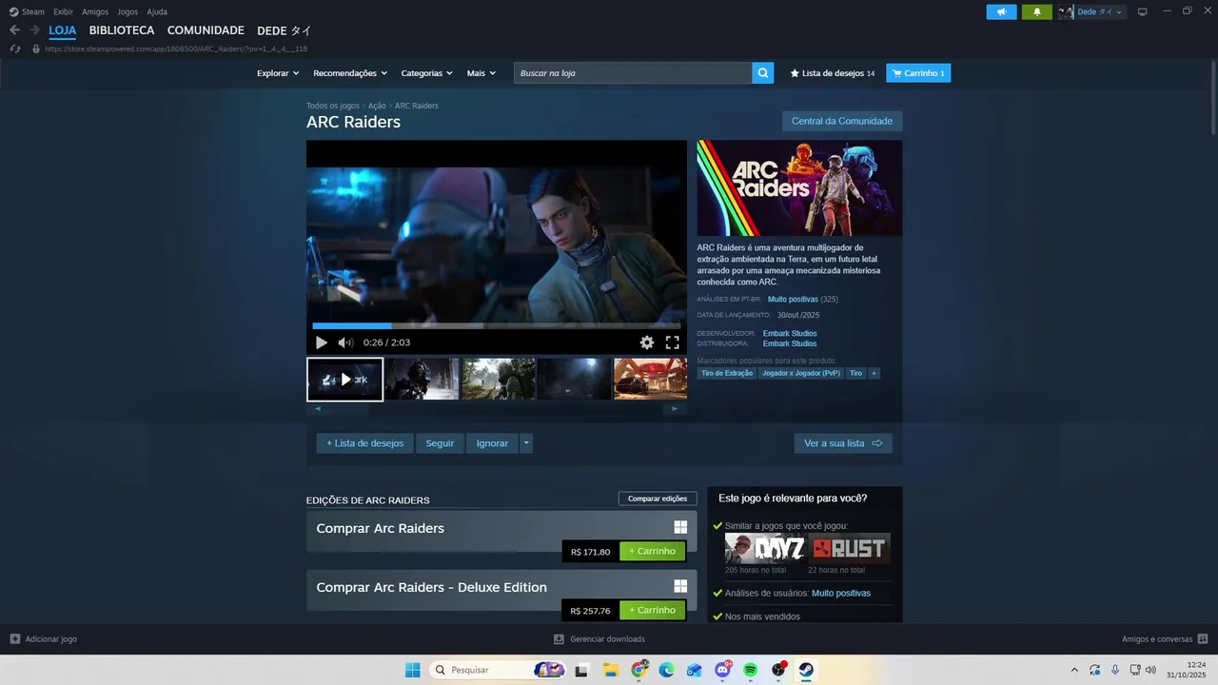Open Google Chrome from the taskbar
Screen dimensions: 1218x685
click(x=639, y=670)
